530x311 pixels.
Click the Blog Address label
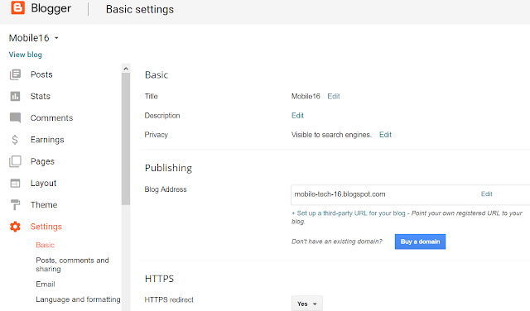(x=166, y=189)
